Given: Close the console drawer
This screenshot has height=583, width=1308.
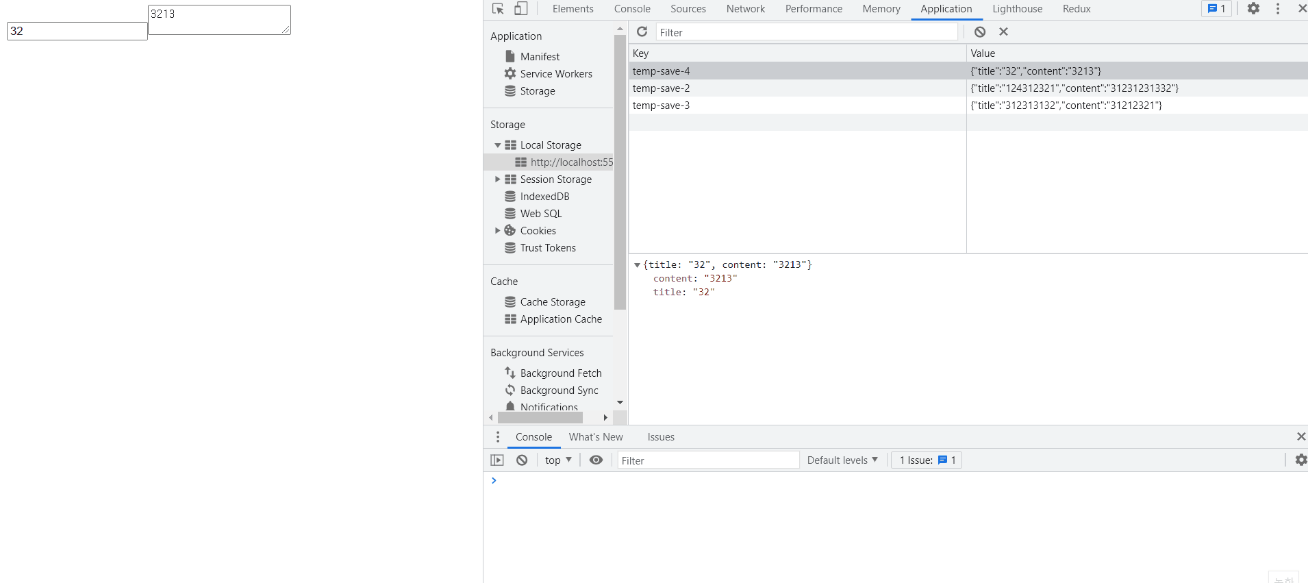Looking at the screenshot, I should (1301, 437).
